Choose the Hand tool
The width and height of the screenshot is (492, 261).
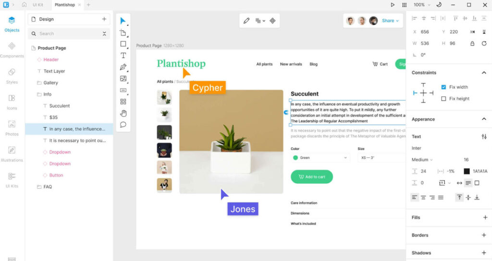123,113
